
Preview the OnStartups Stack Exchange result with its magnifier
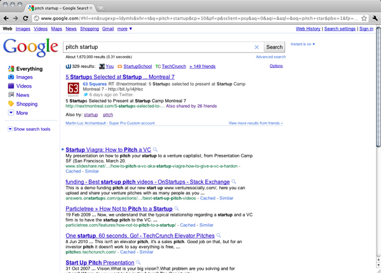pos(234,182)
